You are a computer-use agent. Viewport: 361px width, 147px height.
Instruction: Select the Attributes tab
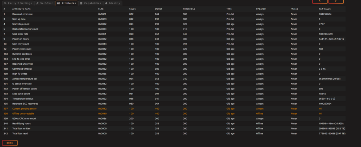pyautogui.click(x=66, y=3)
